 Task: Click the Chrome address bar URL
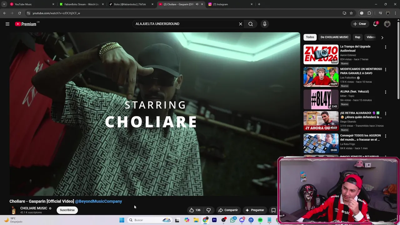[56, 13]
